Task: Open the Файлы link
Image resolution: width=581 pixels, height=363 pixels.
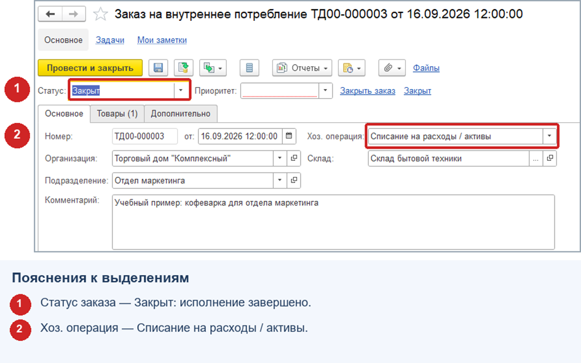Action: [426, 68]
